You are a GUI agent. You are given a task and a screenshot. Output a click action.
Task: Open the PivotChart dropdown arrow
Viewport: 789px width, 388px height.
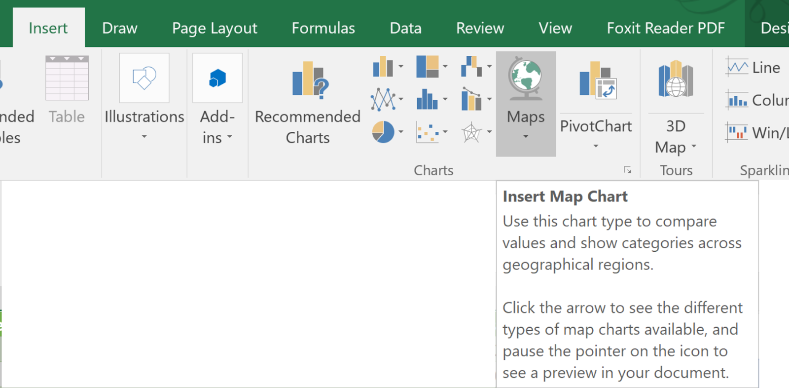point(596,146)
